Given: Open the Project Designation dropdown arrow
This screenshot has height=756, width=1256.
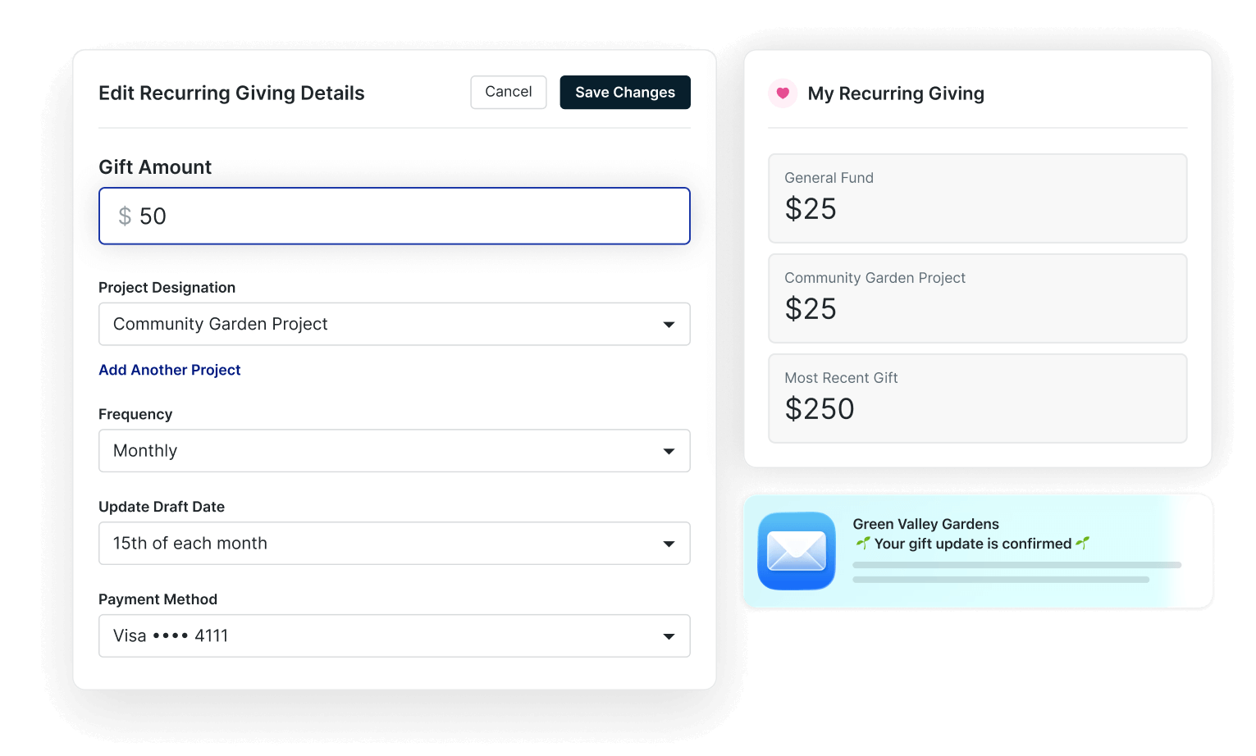Looking at the screenshot, I should coord(669,325).
